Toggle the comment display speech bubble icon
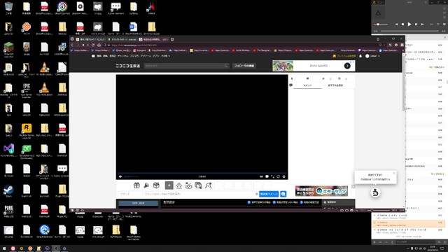This screenshot has width=448, height=252. (x=267, y=176)
